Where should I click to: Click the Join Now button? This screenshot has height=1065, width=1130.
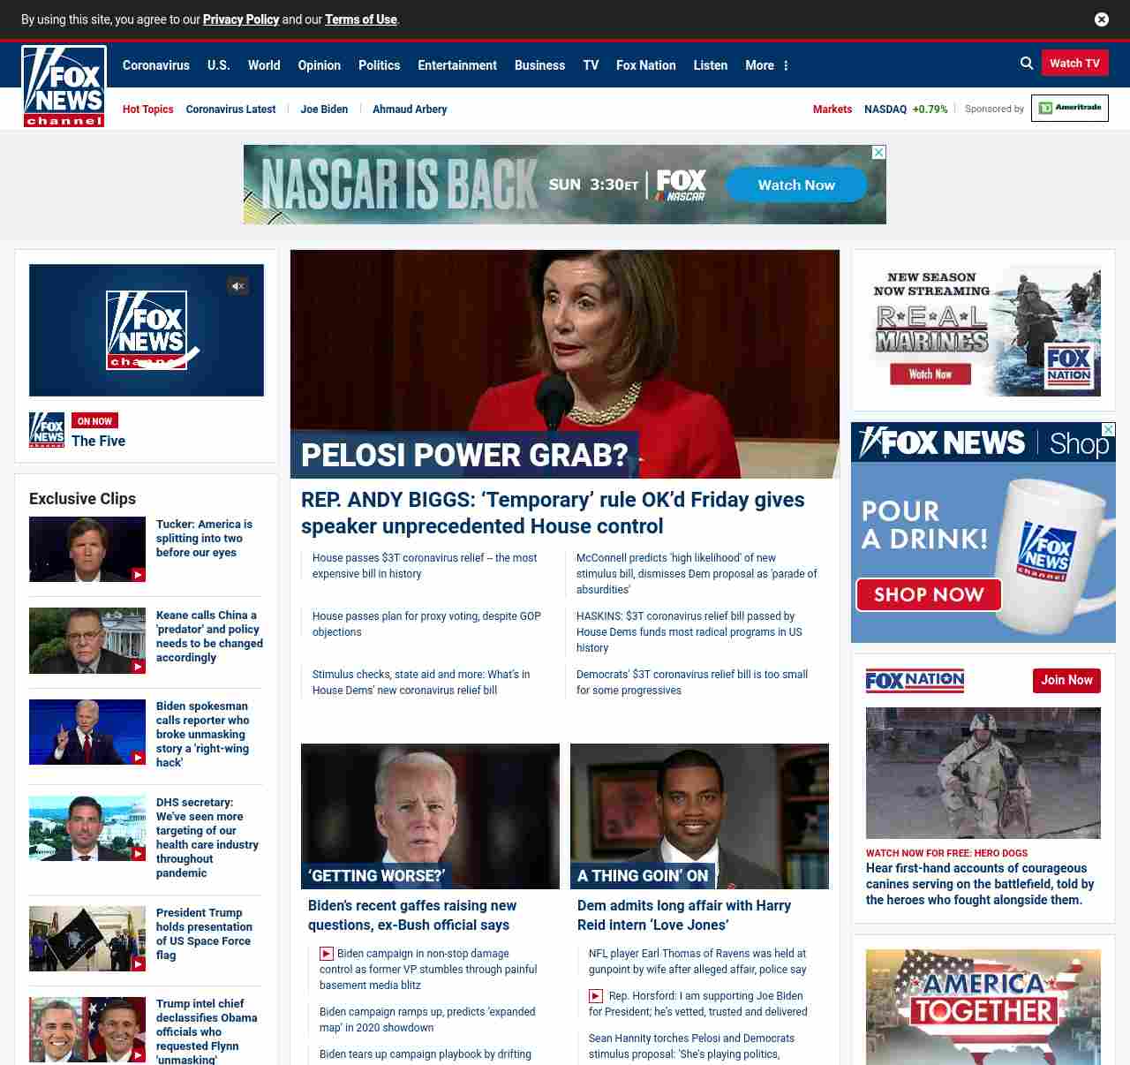click(x=1066, y=680)
